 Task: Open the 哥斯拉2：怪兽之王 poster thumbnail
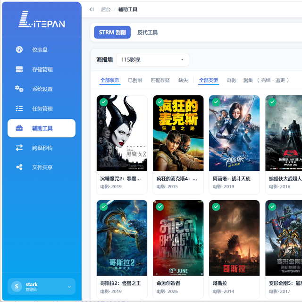(122, 238)
